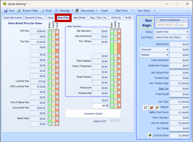This screenshot has height=142, width=193.
Task: Toggle State tax checkbox for PDI Fee
Action: click(x=50, y=31)
